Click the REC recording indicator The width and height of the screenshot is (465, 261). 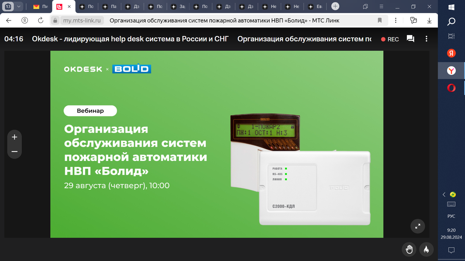tap(390, 39)
